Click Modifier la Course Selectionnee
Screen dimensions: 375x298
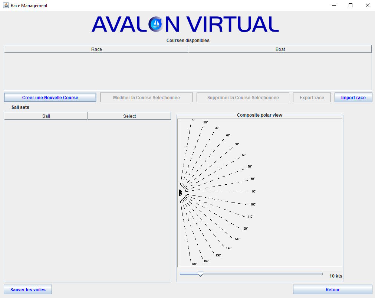pos(146,97)
